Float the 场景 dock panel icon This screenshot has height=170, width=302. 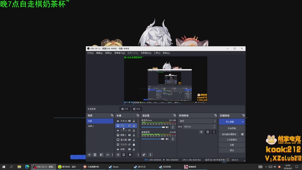(112, 116)
